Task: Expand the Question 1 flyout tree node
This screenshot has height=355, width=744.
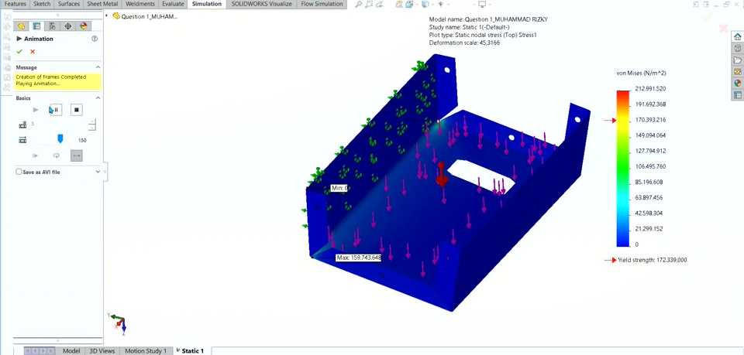Action: click(x=107, y=15)
